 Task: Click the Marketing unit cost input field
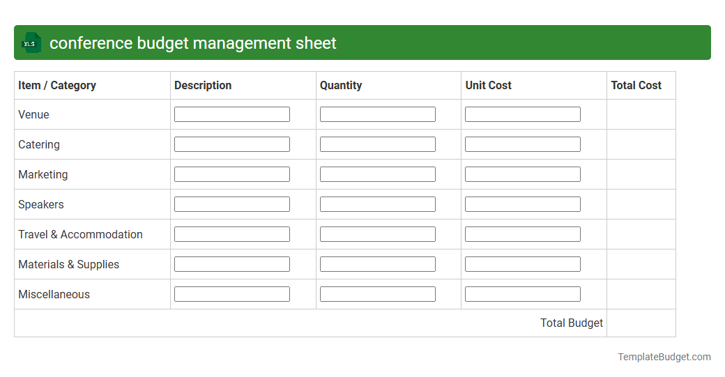(523, 174)
